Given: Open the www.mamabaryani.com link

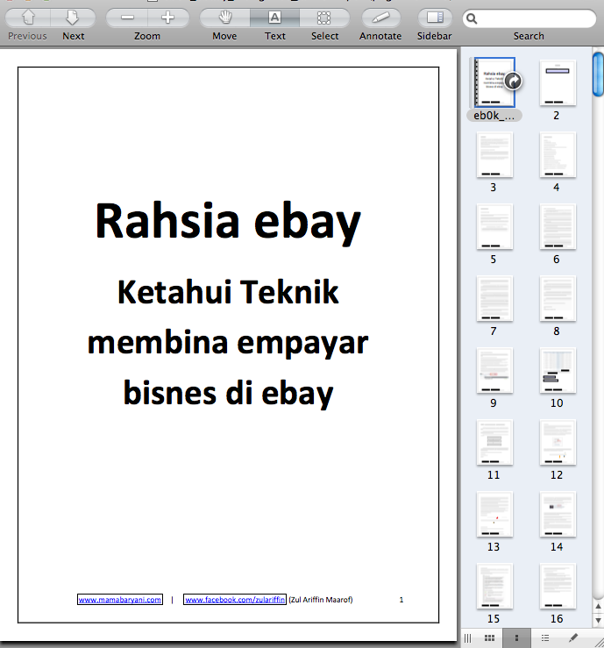Looking at the screenshot, I should [x=120, y=600].
